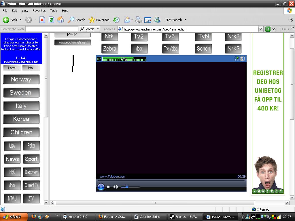Click the Edit page toolbar icon
Image resolution: width=295 pixels, height=221 pixels.
pos(148,20)
